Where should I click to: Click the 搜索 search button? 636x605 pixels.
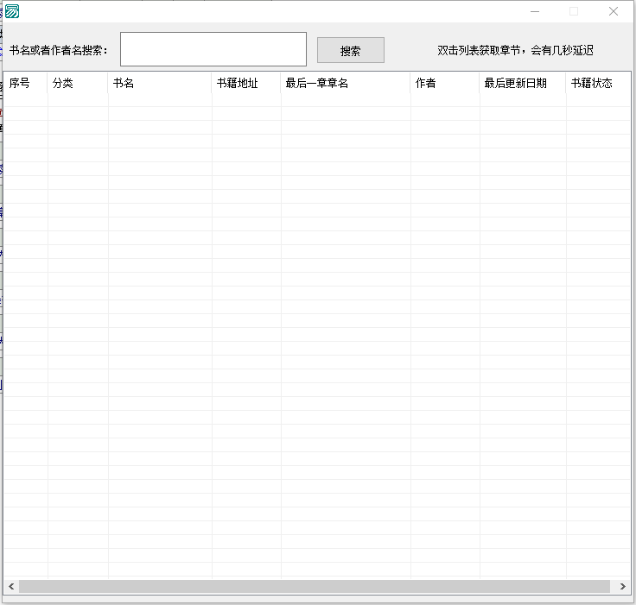click(x=351, y=50)
